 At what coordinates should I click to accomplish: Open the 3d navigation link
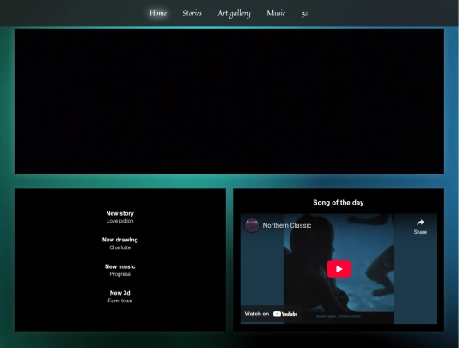(x=305, y=14)
